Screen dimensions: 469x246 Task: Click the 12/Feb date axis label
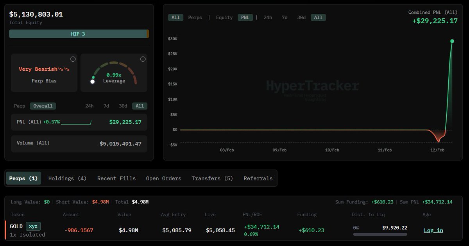(x=437, y=150)
